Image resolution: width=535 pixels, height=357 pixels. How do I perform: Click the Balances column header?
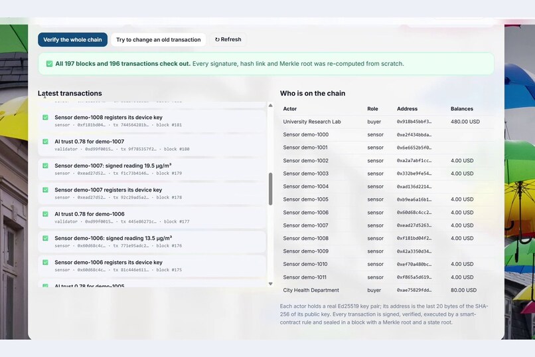(x=461, y=108)
